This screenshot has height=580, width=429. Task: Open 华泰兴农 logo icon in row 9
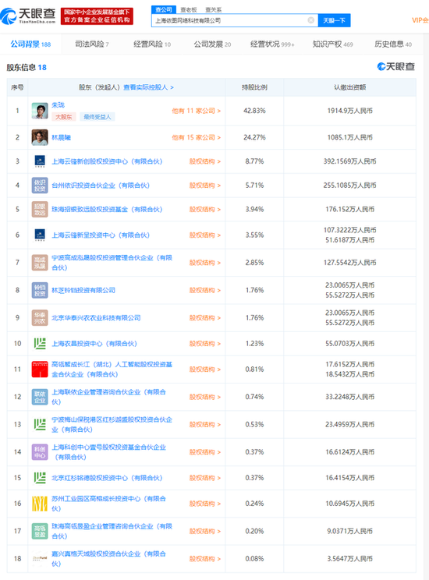(40, 318)
